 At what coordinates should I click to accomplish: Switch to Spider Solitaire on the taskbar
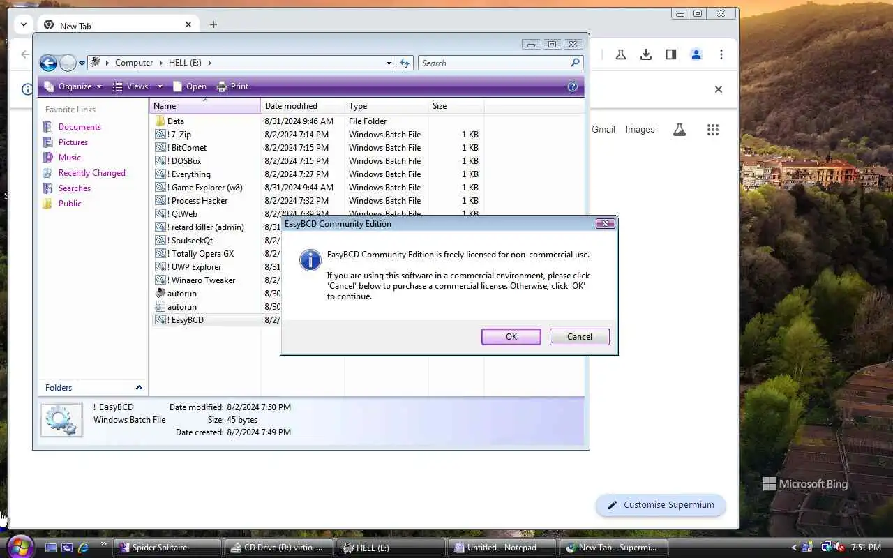167,548
